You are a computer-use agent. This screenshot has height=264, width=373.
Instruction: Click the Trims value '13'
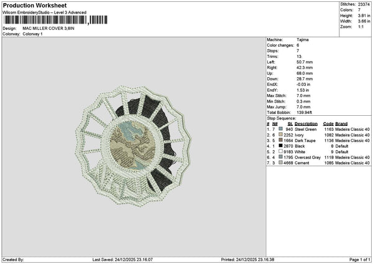(x=299, y=57)
